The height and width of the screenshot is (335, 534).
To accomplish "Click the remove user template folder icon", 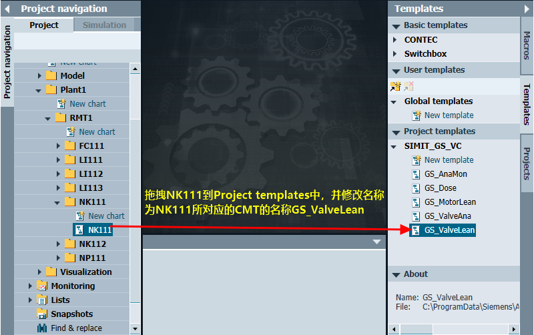I will point(409,87).
